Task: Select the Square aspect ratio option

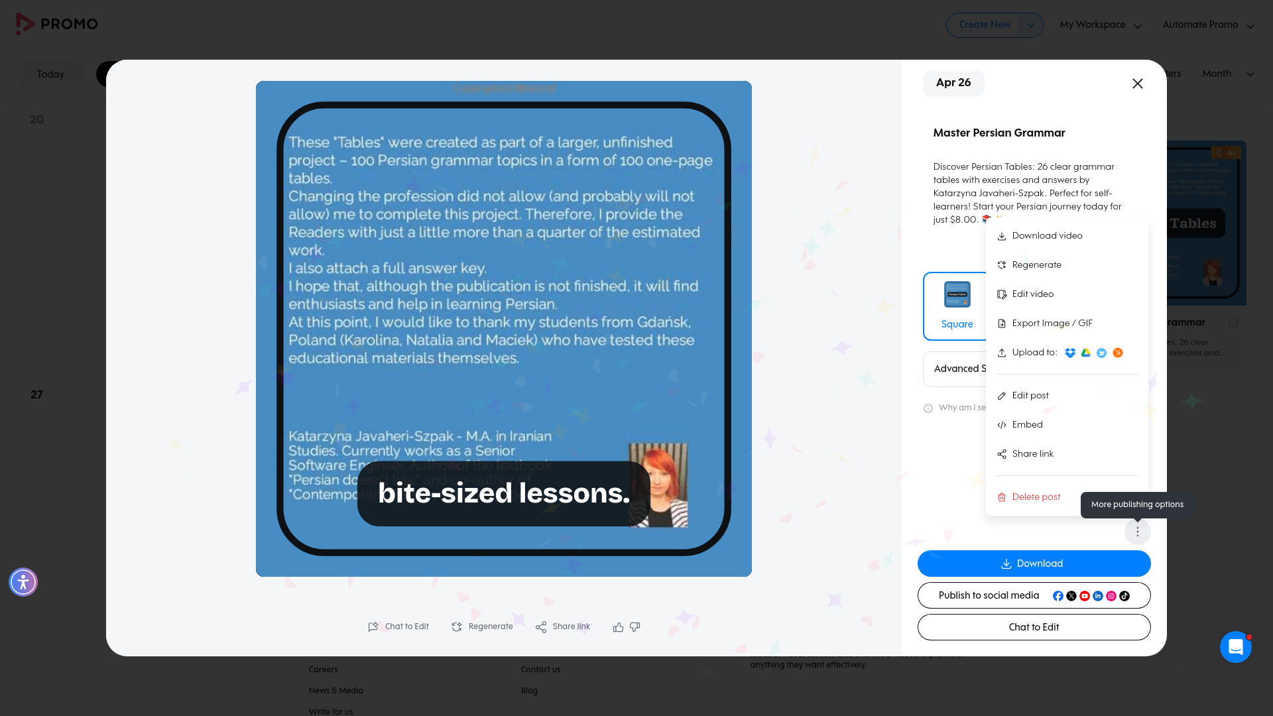Action: tap(957, 306)
